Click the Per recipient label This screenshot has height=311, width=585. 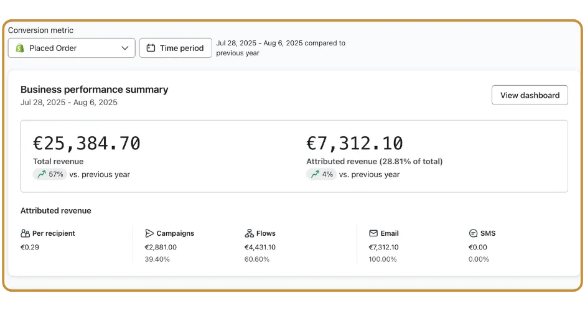[54, 233]
